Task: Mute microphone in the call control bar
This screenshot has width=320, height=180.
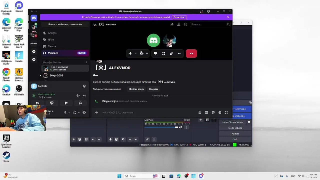Action: tap(130, 53)
